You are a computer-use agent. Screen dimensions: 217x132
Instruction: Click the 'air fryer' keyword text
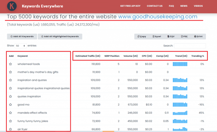click(22, 129)
